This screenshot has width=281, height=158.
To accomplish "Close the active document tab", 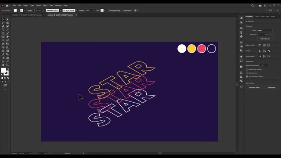I will coord(76,15).
